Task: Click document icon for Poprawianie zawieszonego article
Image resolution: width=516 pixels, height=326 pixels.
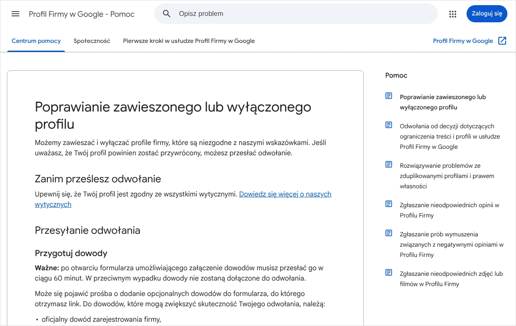Action: [389, 96]
